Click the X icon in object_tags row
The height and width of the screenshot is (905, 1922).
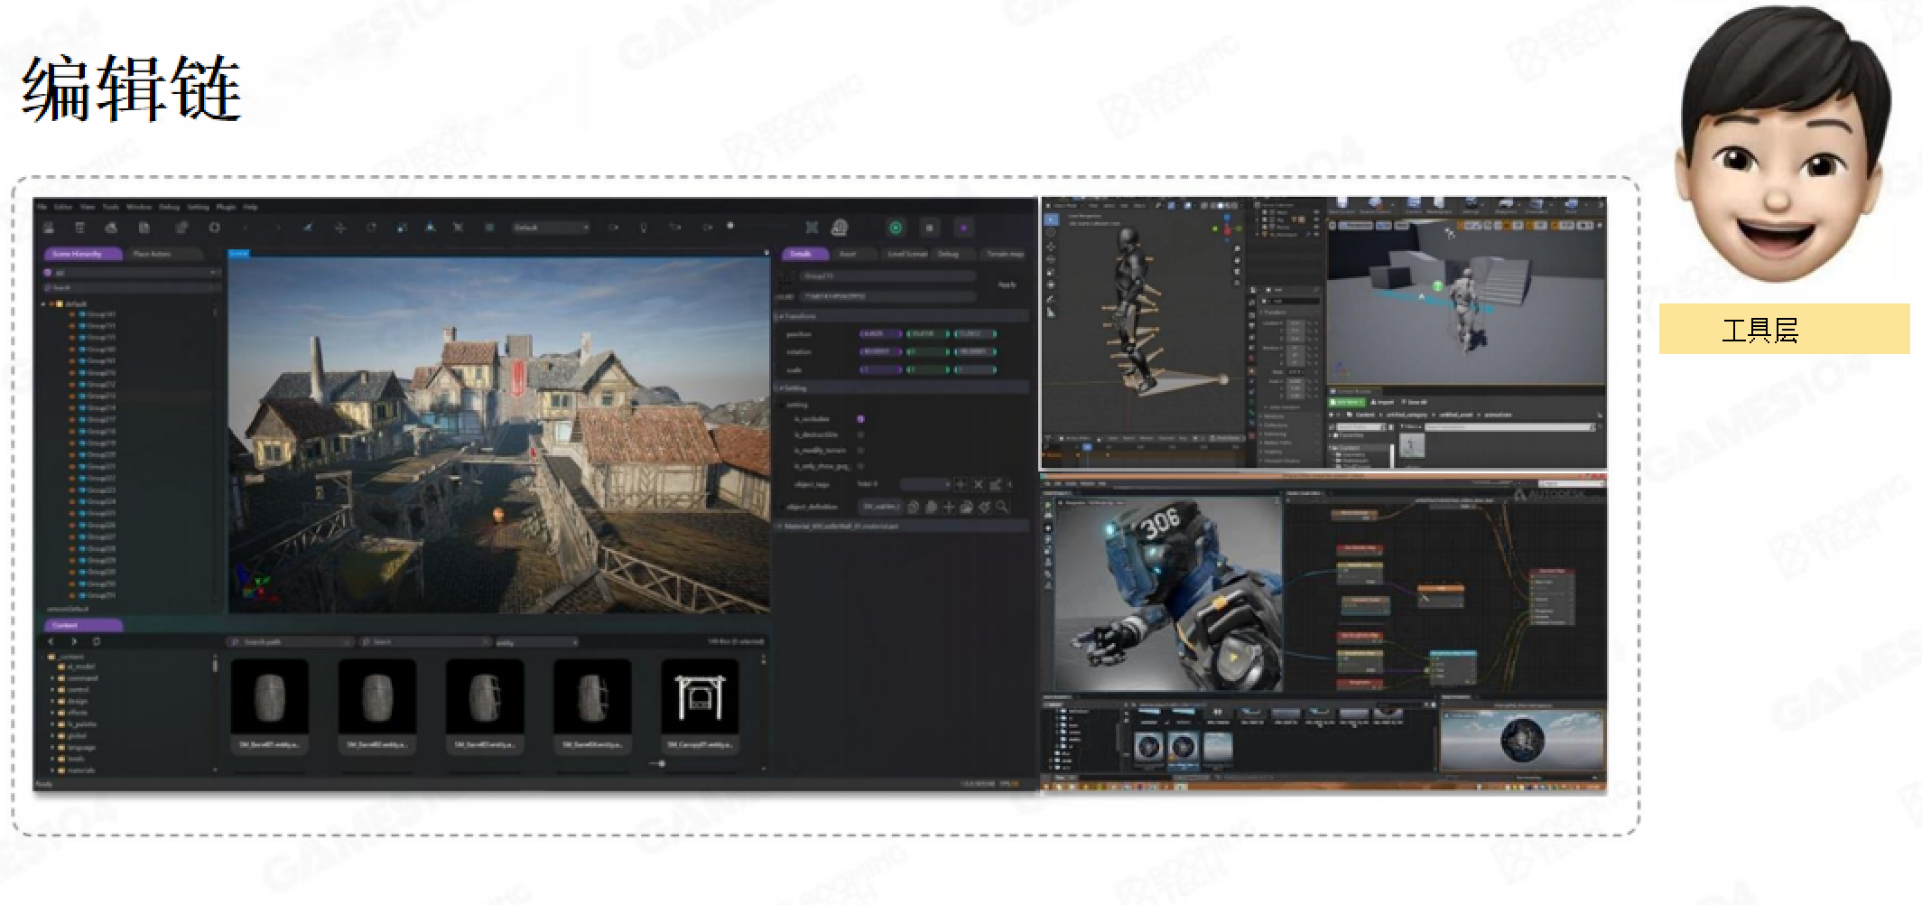click(x=979, y=485)
